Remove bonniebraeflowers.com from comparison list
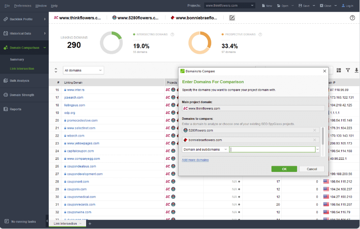The height and width of the screenshot is (229, 360). (x=314, y=140)
